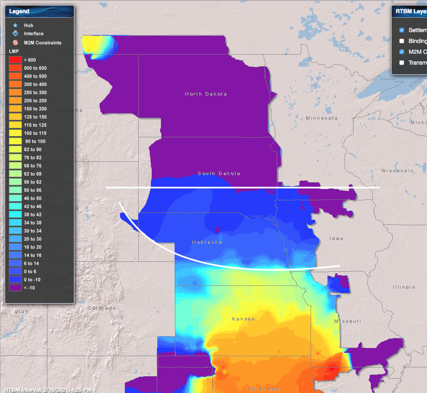Select the 150 to 200 color swatch
The height and width of the screenshot is (393, 427).
(15, 109)
